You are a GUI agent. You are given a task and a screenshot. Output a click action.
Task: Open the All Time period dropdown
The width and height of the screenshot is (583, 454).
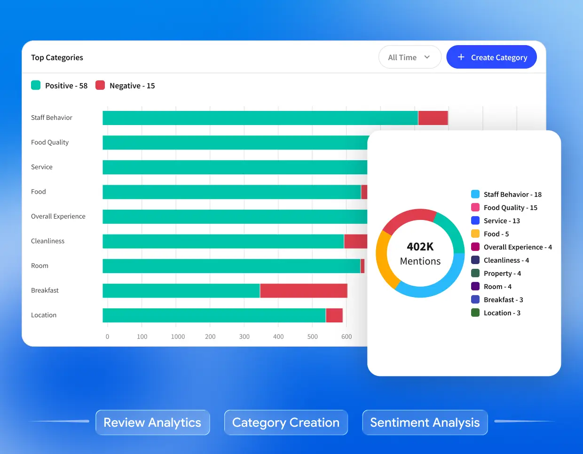[410, 57]
